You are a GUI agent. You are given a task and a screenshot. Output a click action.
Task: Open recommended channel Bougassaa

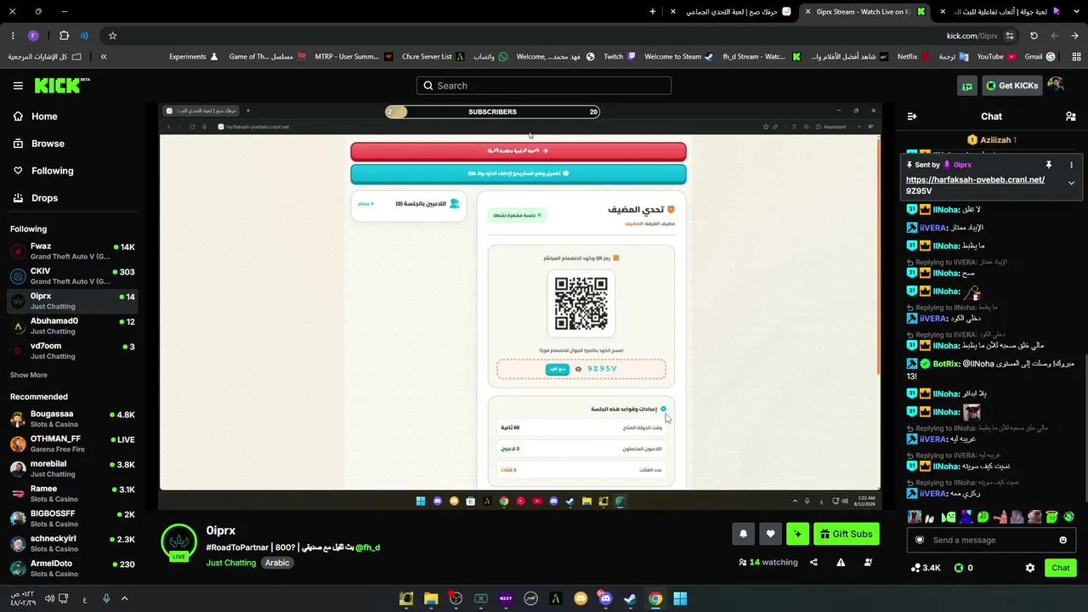72,419
